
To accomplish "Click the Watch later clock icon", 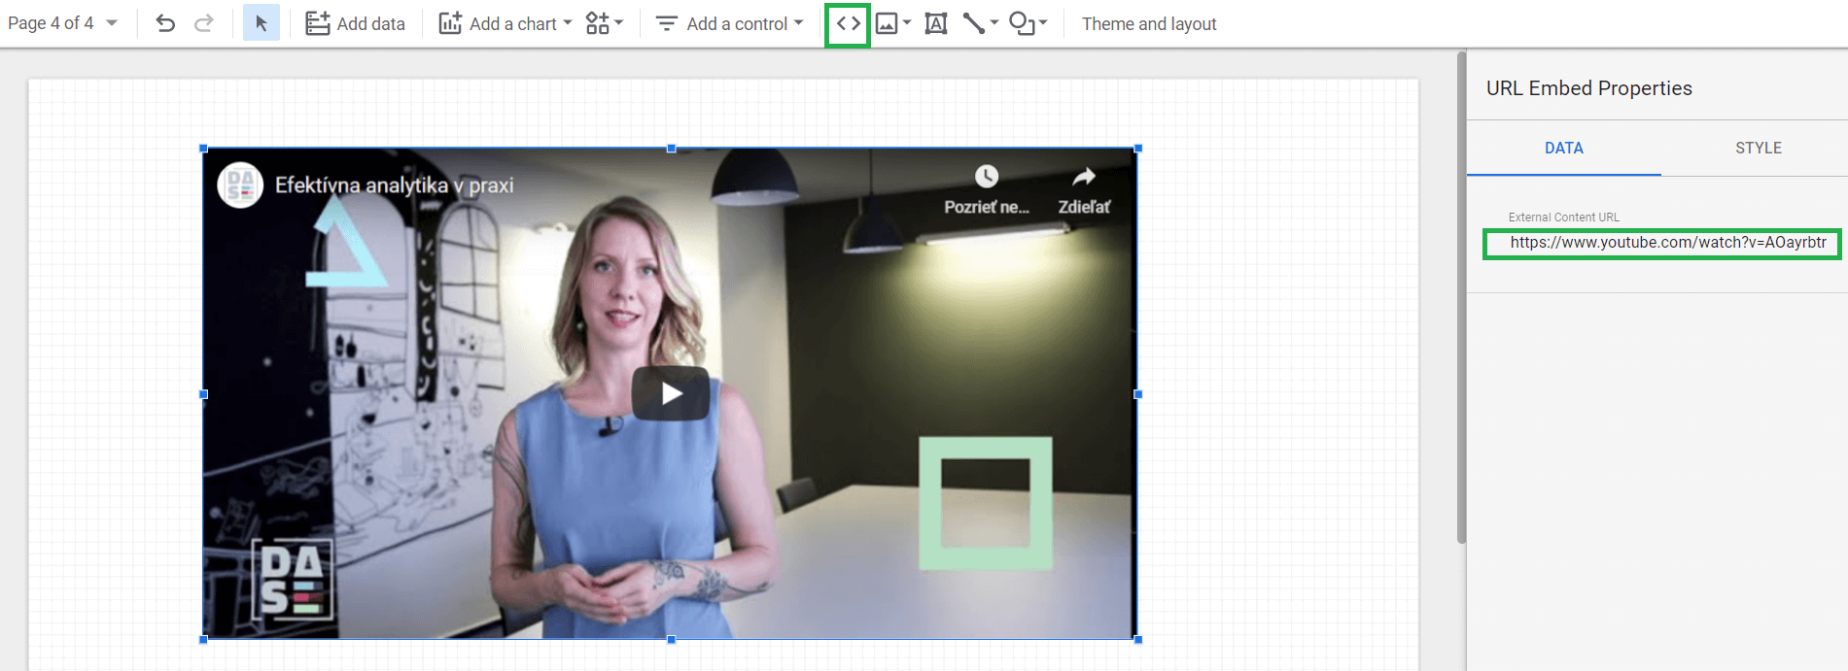I will (987, 176).
